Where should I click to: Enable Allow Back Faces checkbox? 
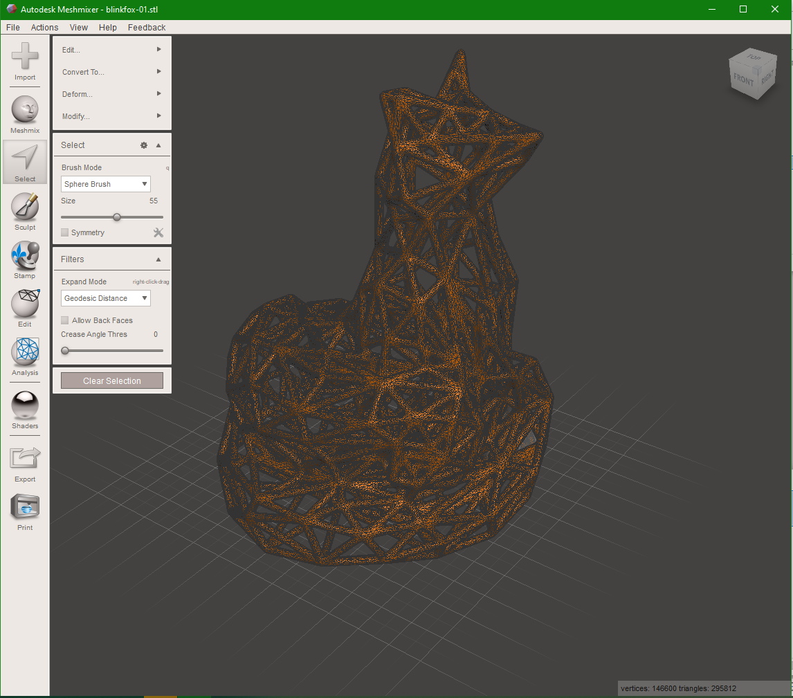65,320
